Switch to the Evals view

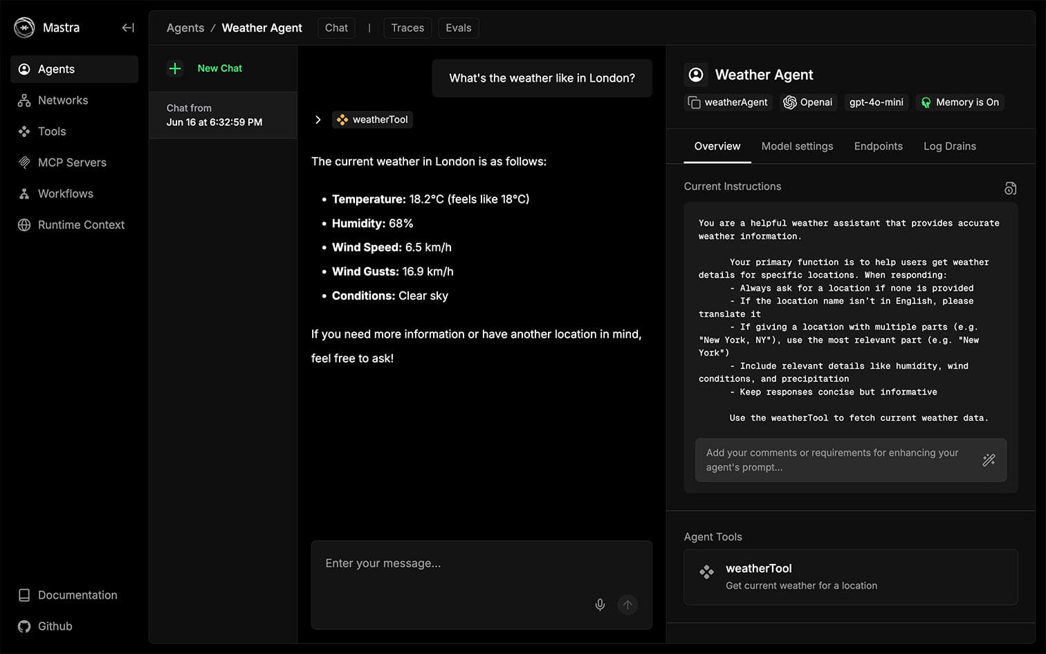(459, 28)
